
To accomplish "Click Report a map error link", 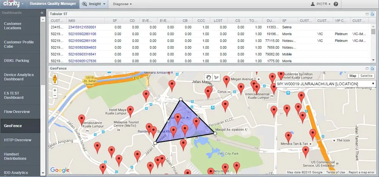I will coord(361,172).
